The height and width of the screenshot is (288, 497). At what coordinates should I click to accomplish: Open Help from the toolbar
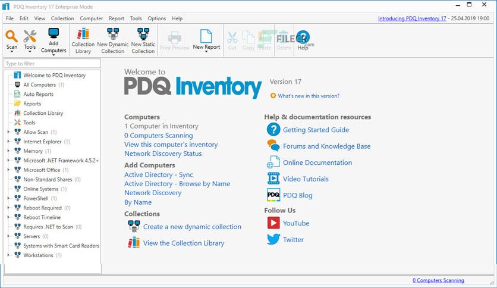(303, 40)
